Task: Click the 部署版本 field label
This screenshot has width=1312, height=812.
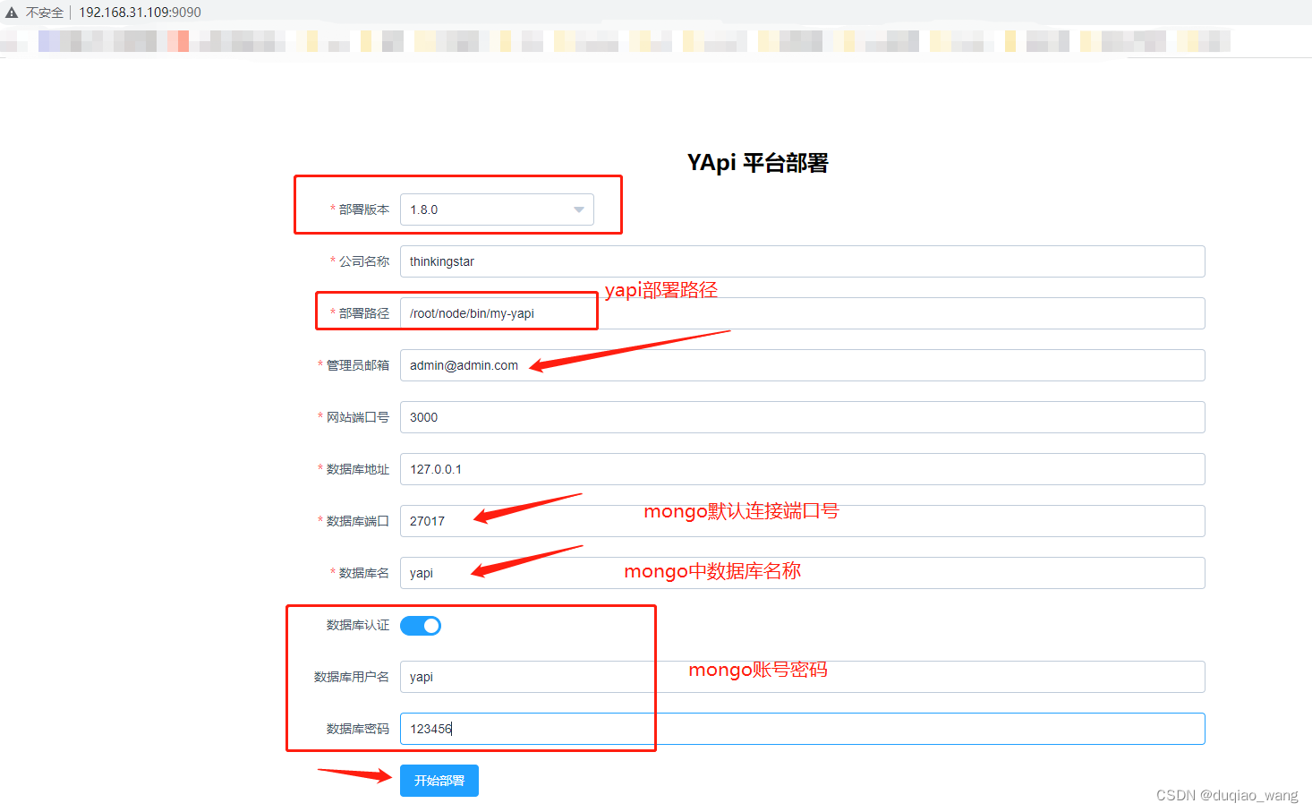Action: [x=364, y=209]
